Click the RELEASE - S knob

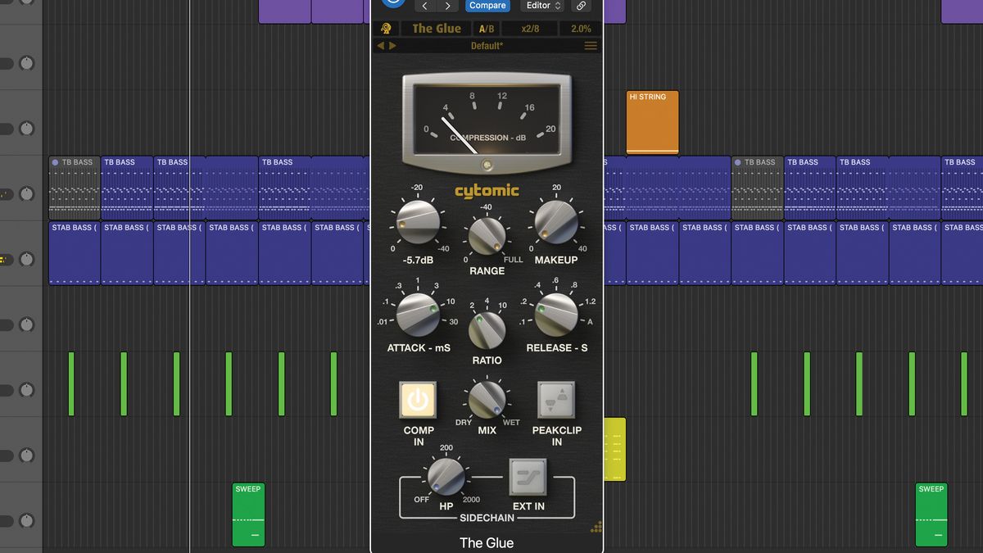(555, 315)
